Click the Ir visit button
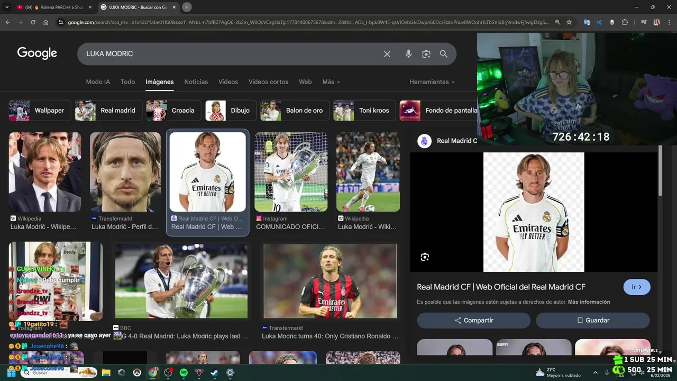 point(637,287)
